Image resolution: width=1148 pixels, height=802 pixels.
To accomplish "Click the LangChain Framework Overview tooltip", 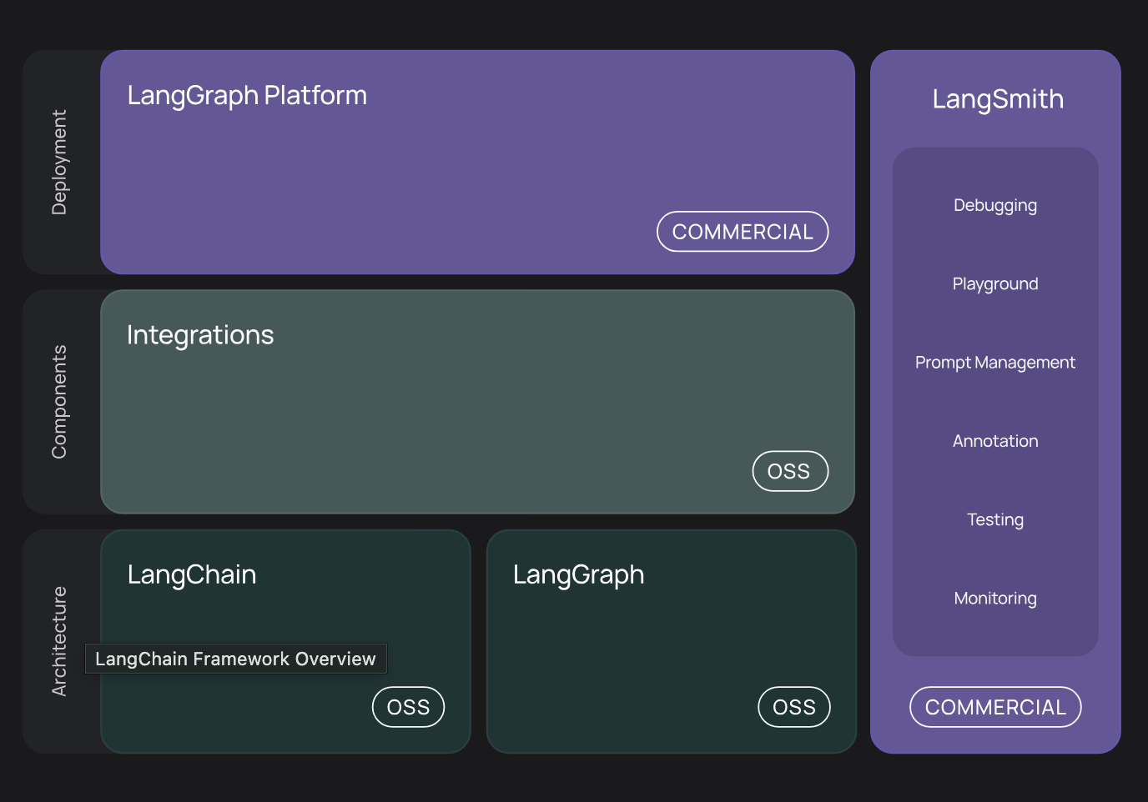I will pyautogui.click(x=236, y=659).
